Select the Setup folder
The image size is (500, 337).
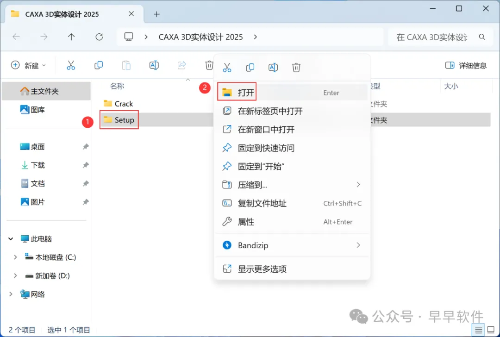click(x=119, y=120)
